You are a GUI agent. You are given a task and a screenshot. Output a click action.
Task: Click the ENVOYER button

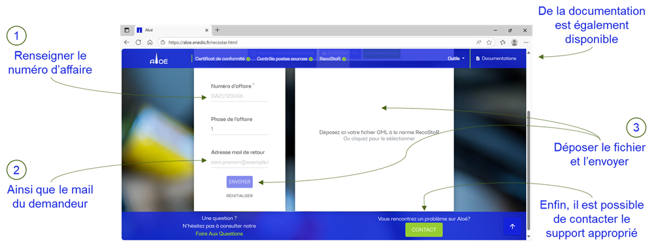coord(240,182)
